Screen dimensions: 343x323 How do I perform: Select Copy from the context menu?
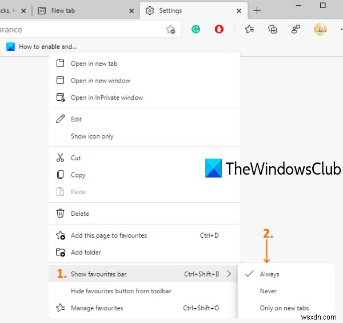(144, 175)
